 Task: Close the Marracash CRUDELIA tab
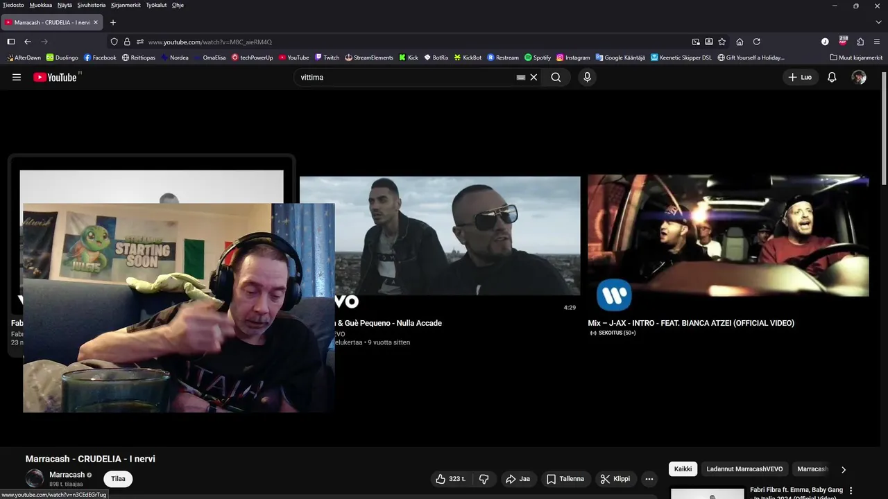coord(96,22)
